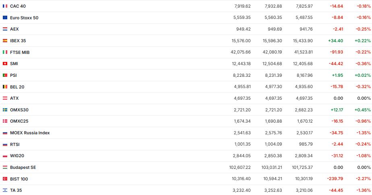This screenshot has height=195, width=372.
Task: Go to the Budapest SE index
Action: 23,167
